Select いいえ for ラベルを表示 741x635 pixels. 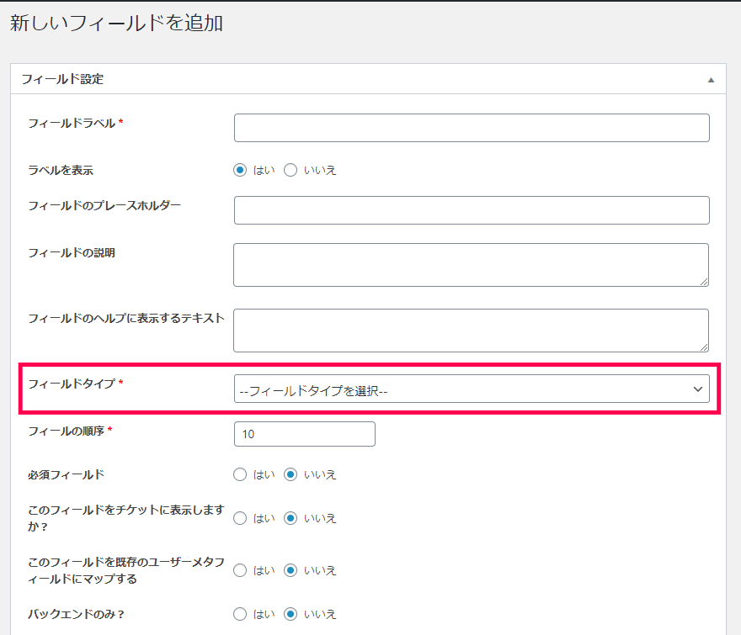point(291,170)
